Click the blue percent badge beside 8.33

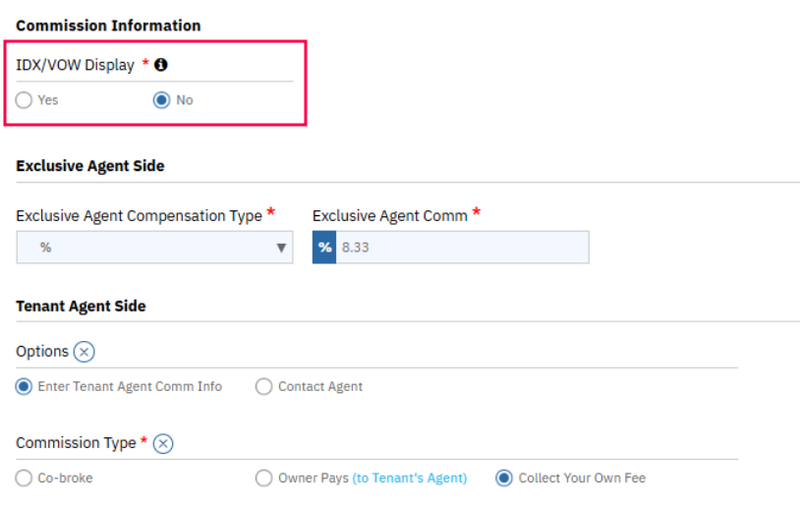point(324,248)
